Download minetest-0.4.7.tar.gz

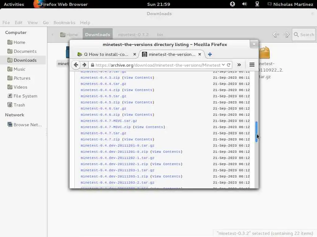click(103, 133)
